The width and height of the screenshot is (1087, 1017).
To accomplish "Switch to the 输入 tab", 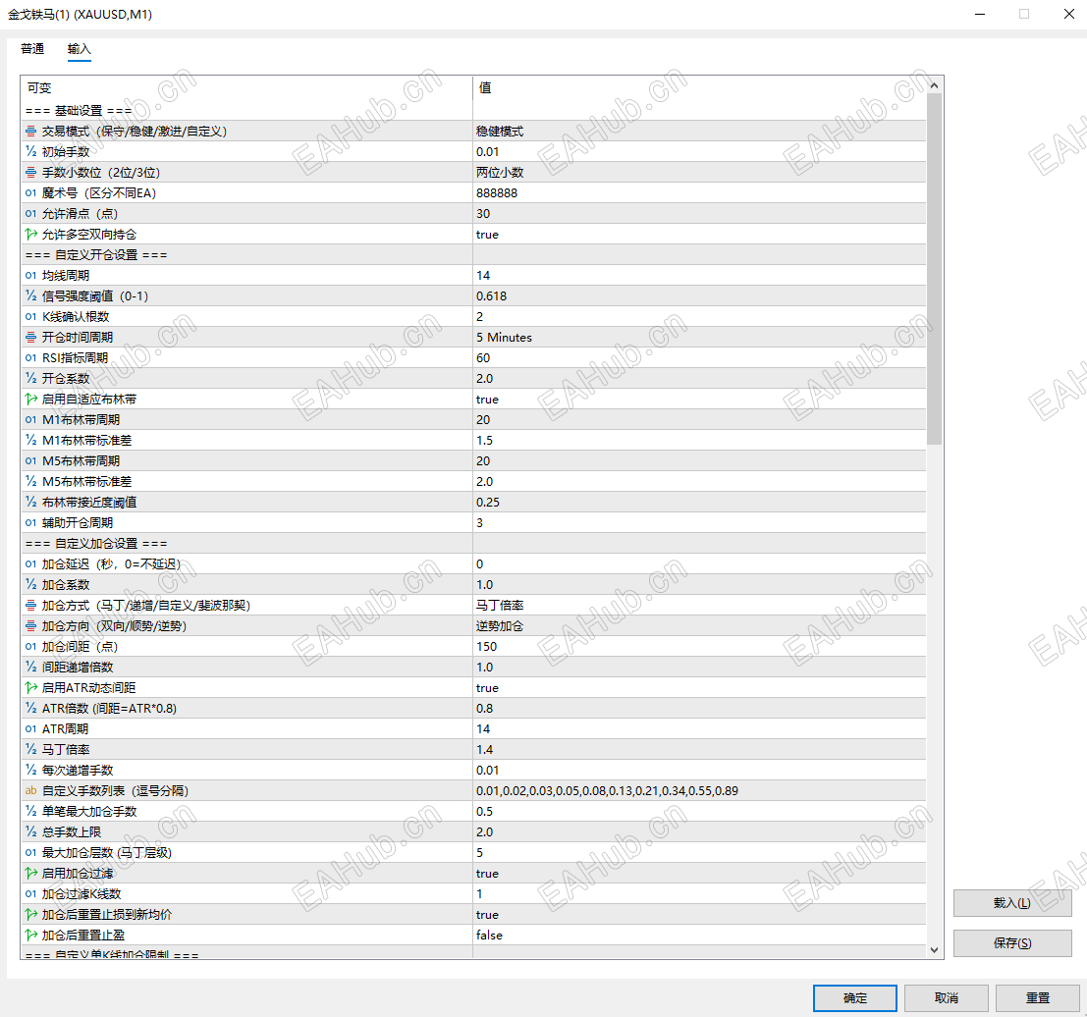I will 79,48.
